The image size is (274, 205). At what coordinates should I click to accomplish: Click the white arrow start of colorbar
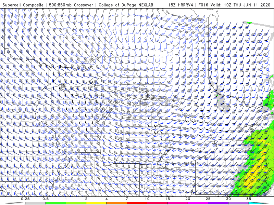[x=15, y=203]
